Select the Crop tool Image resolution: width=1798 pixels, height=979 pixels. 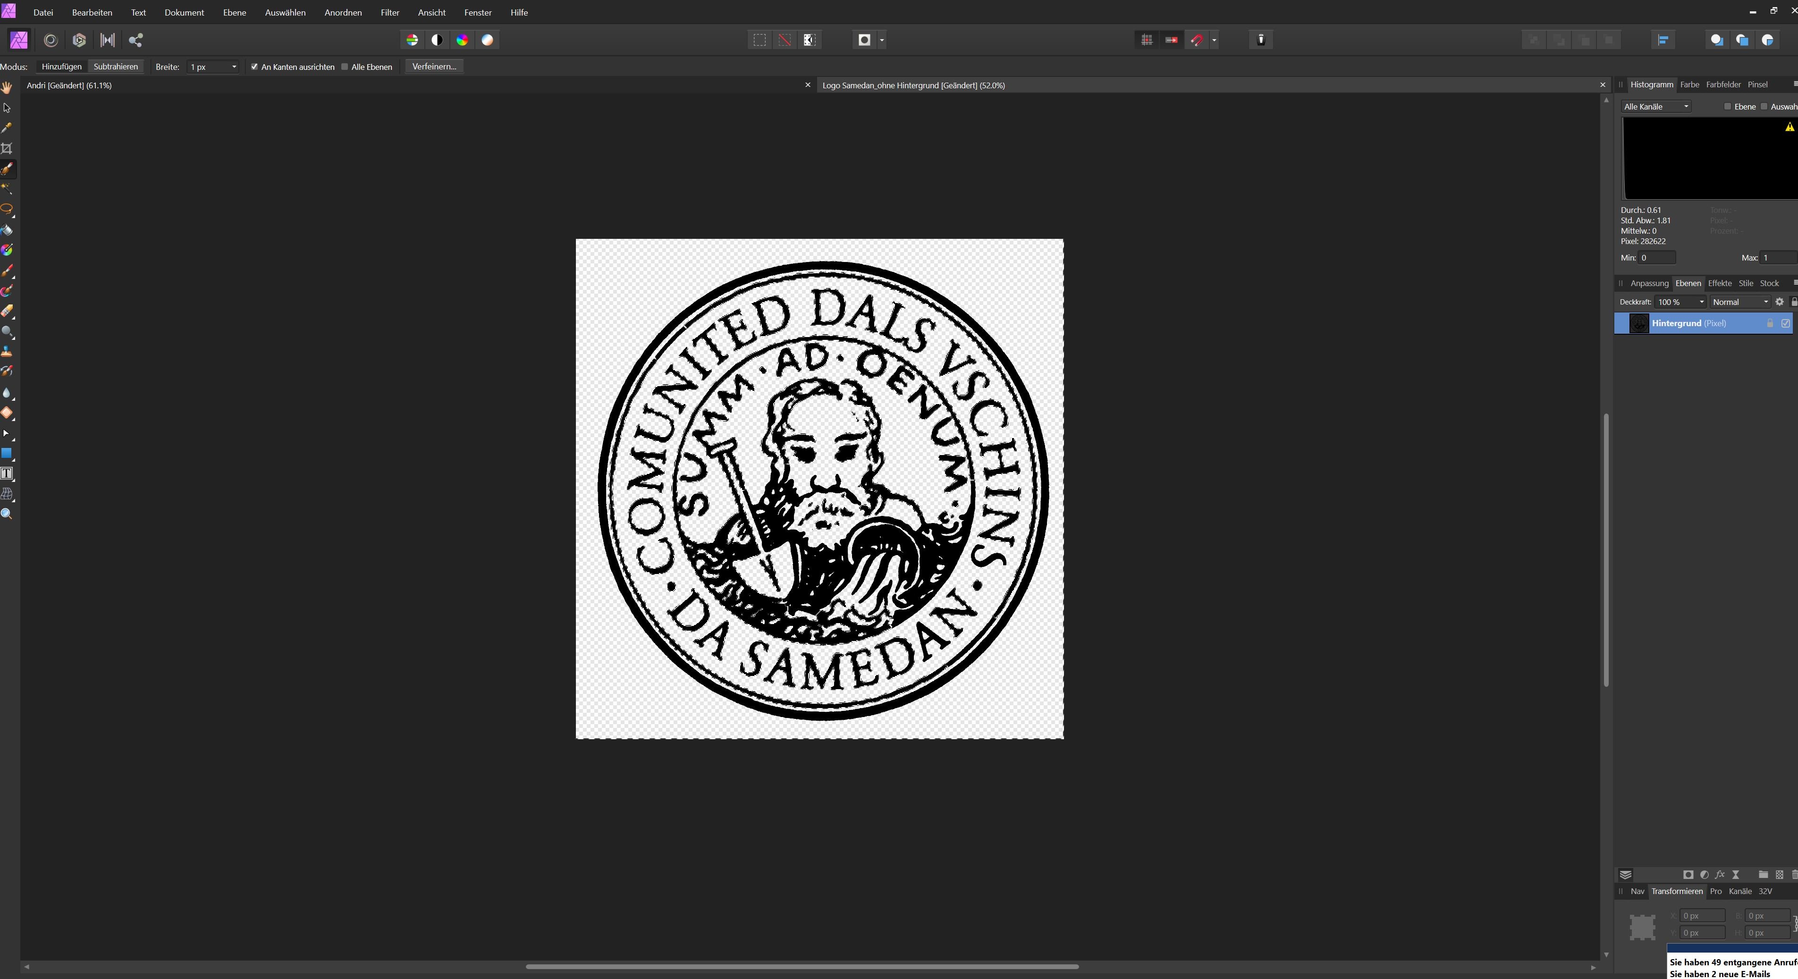pos(7,149)
